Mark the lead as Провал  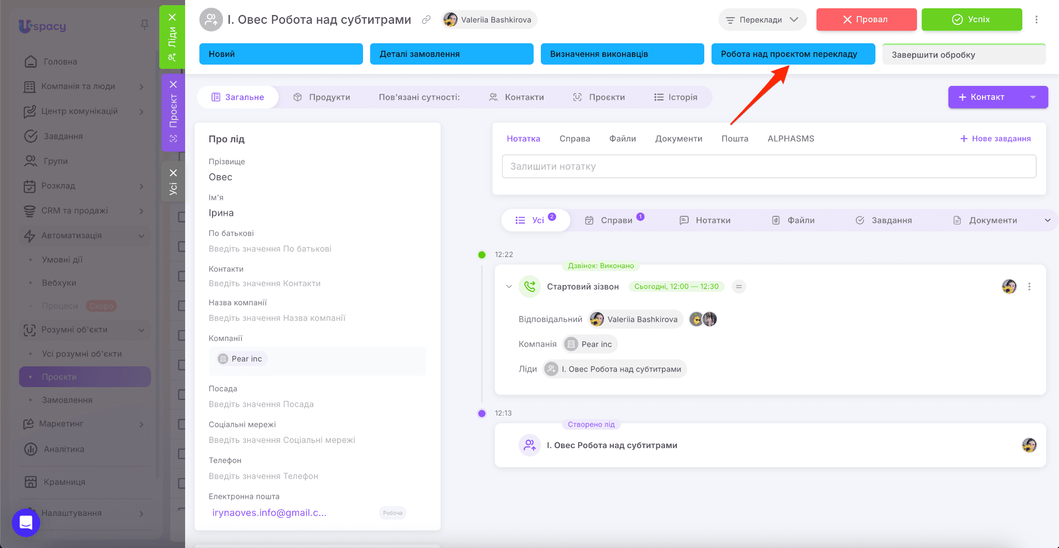(866, 20)
